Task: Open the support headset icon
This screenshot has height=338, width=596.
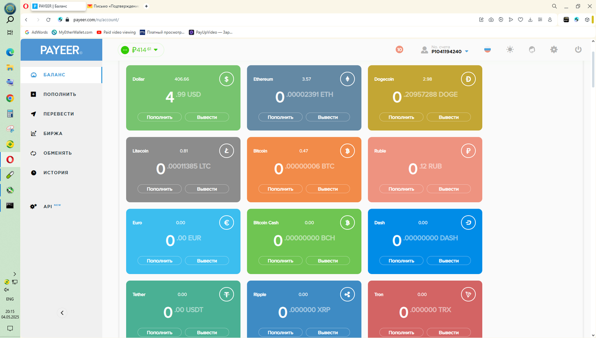Action: tap(532, 50)
